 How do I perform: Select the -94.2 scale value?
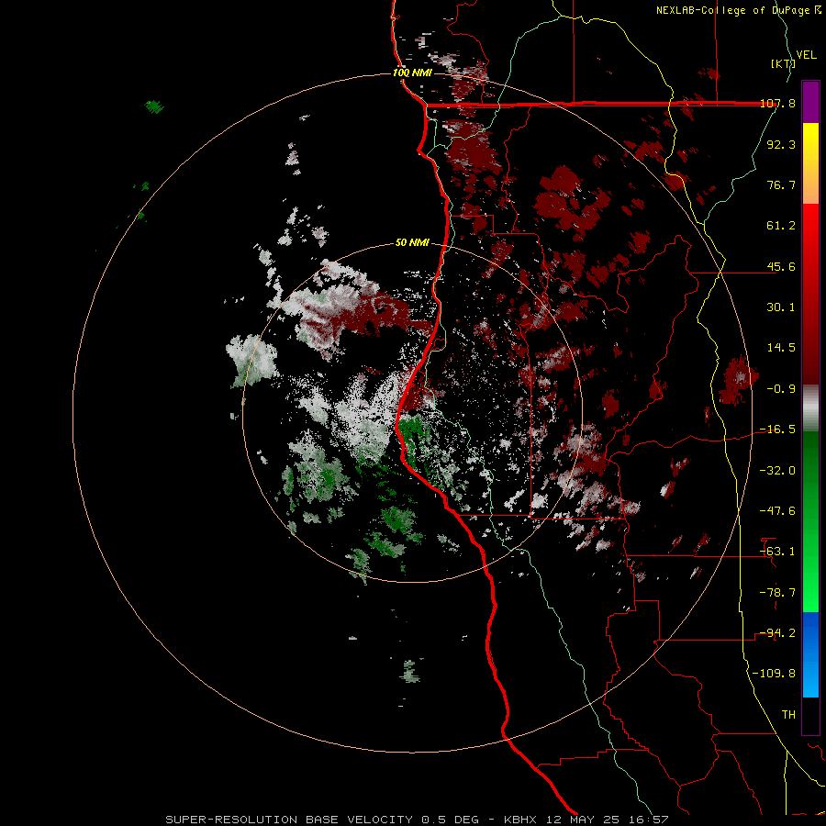click(777, 633)
